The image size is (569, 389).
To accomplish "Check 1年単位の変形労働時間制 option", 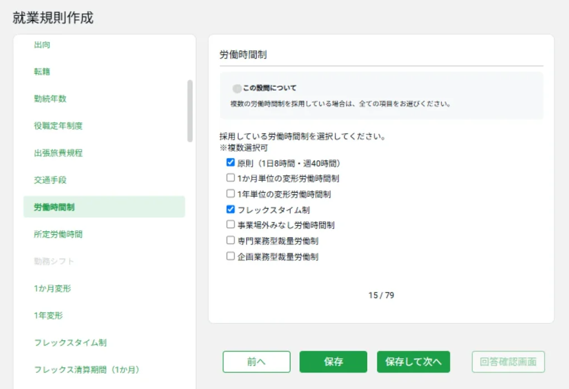I will [x=231, y=194].
